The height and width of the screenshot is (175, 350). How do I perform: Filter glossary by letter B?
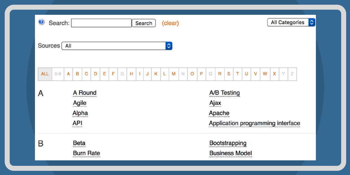pos(77,74)
